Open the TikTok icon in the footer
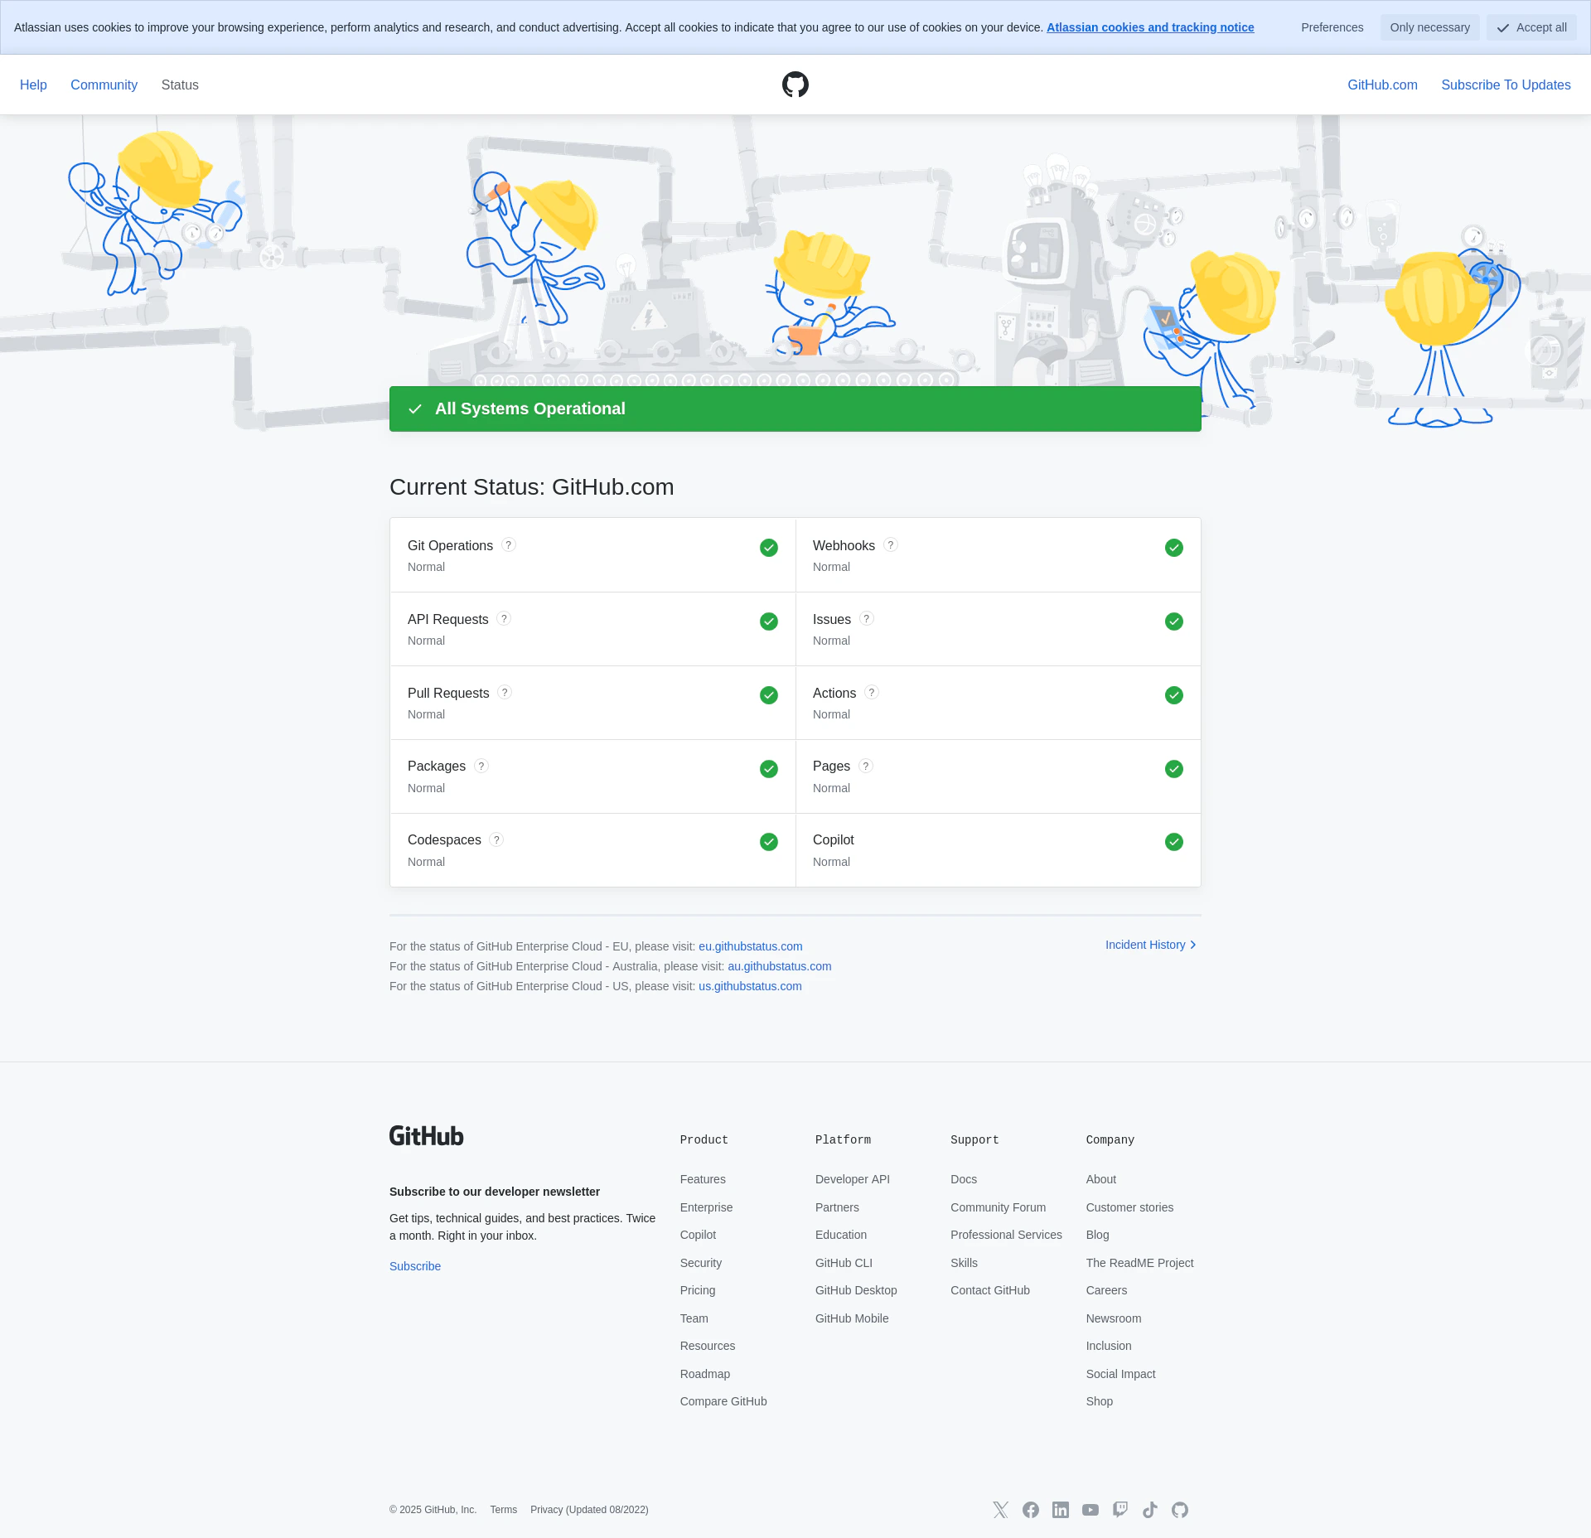This screenshot has height=1538, width=1591. point(1149,1510)
